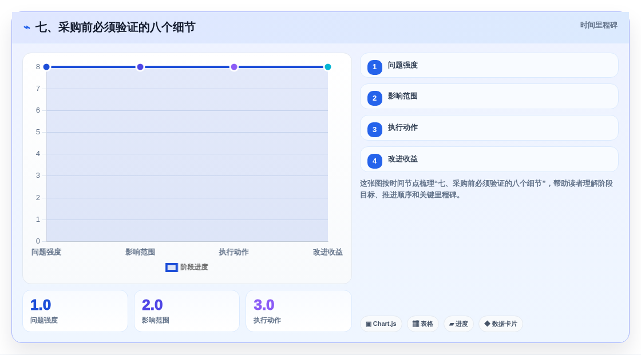
Task: Click the y-axis value 8
Action: 38,67
